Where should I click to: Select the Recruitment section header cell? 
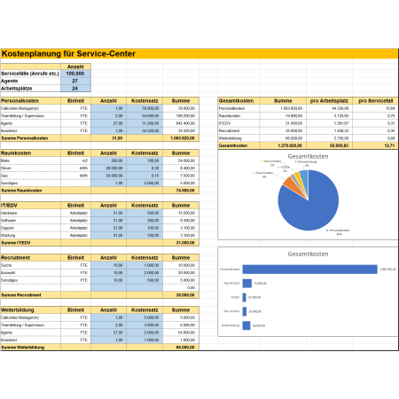click(31, 258)
